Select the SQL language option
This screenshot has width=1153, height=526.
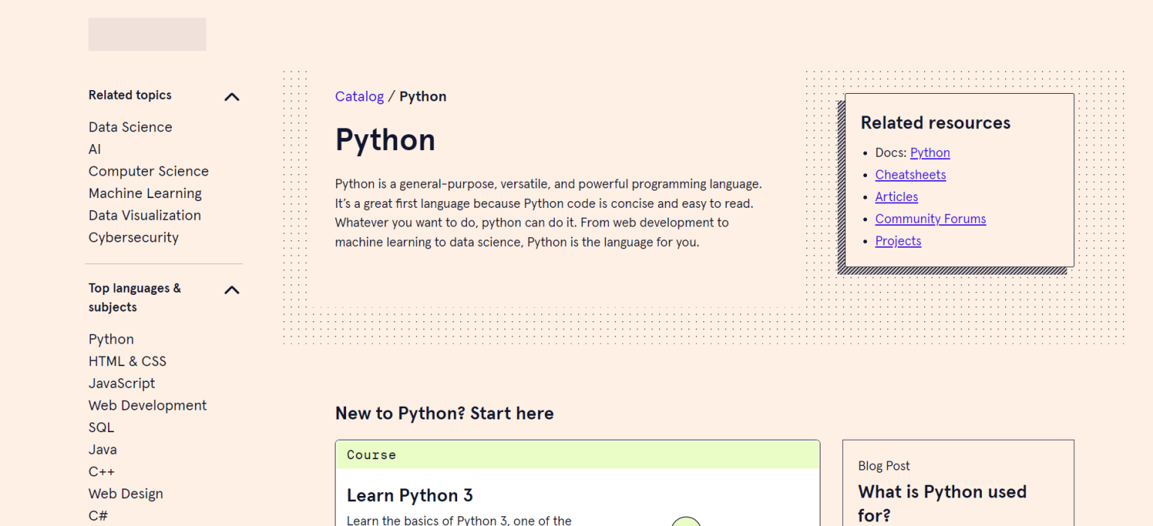pyautogui.click(x=101, y=427)
